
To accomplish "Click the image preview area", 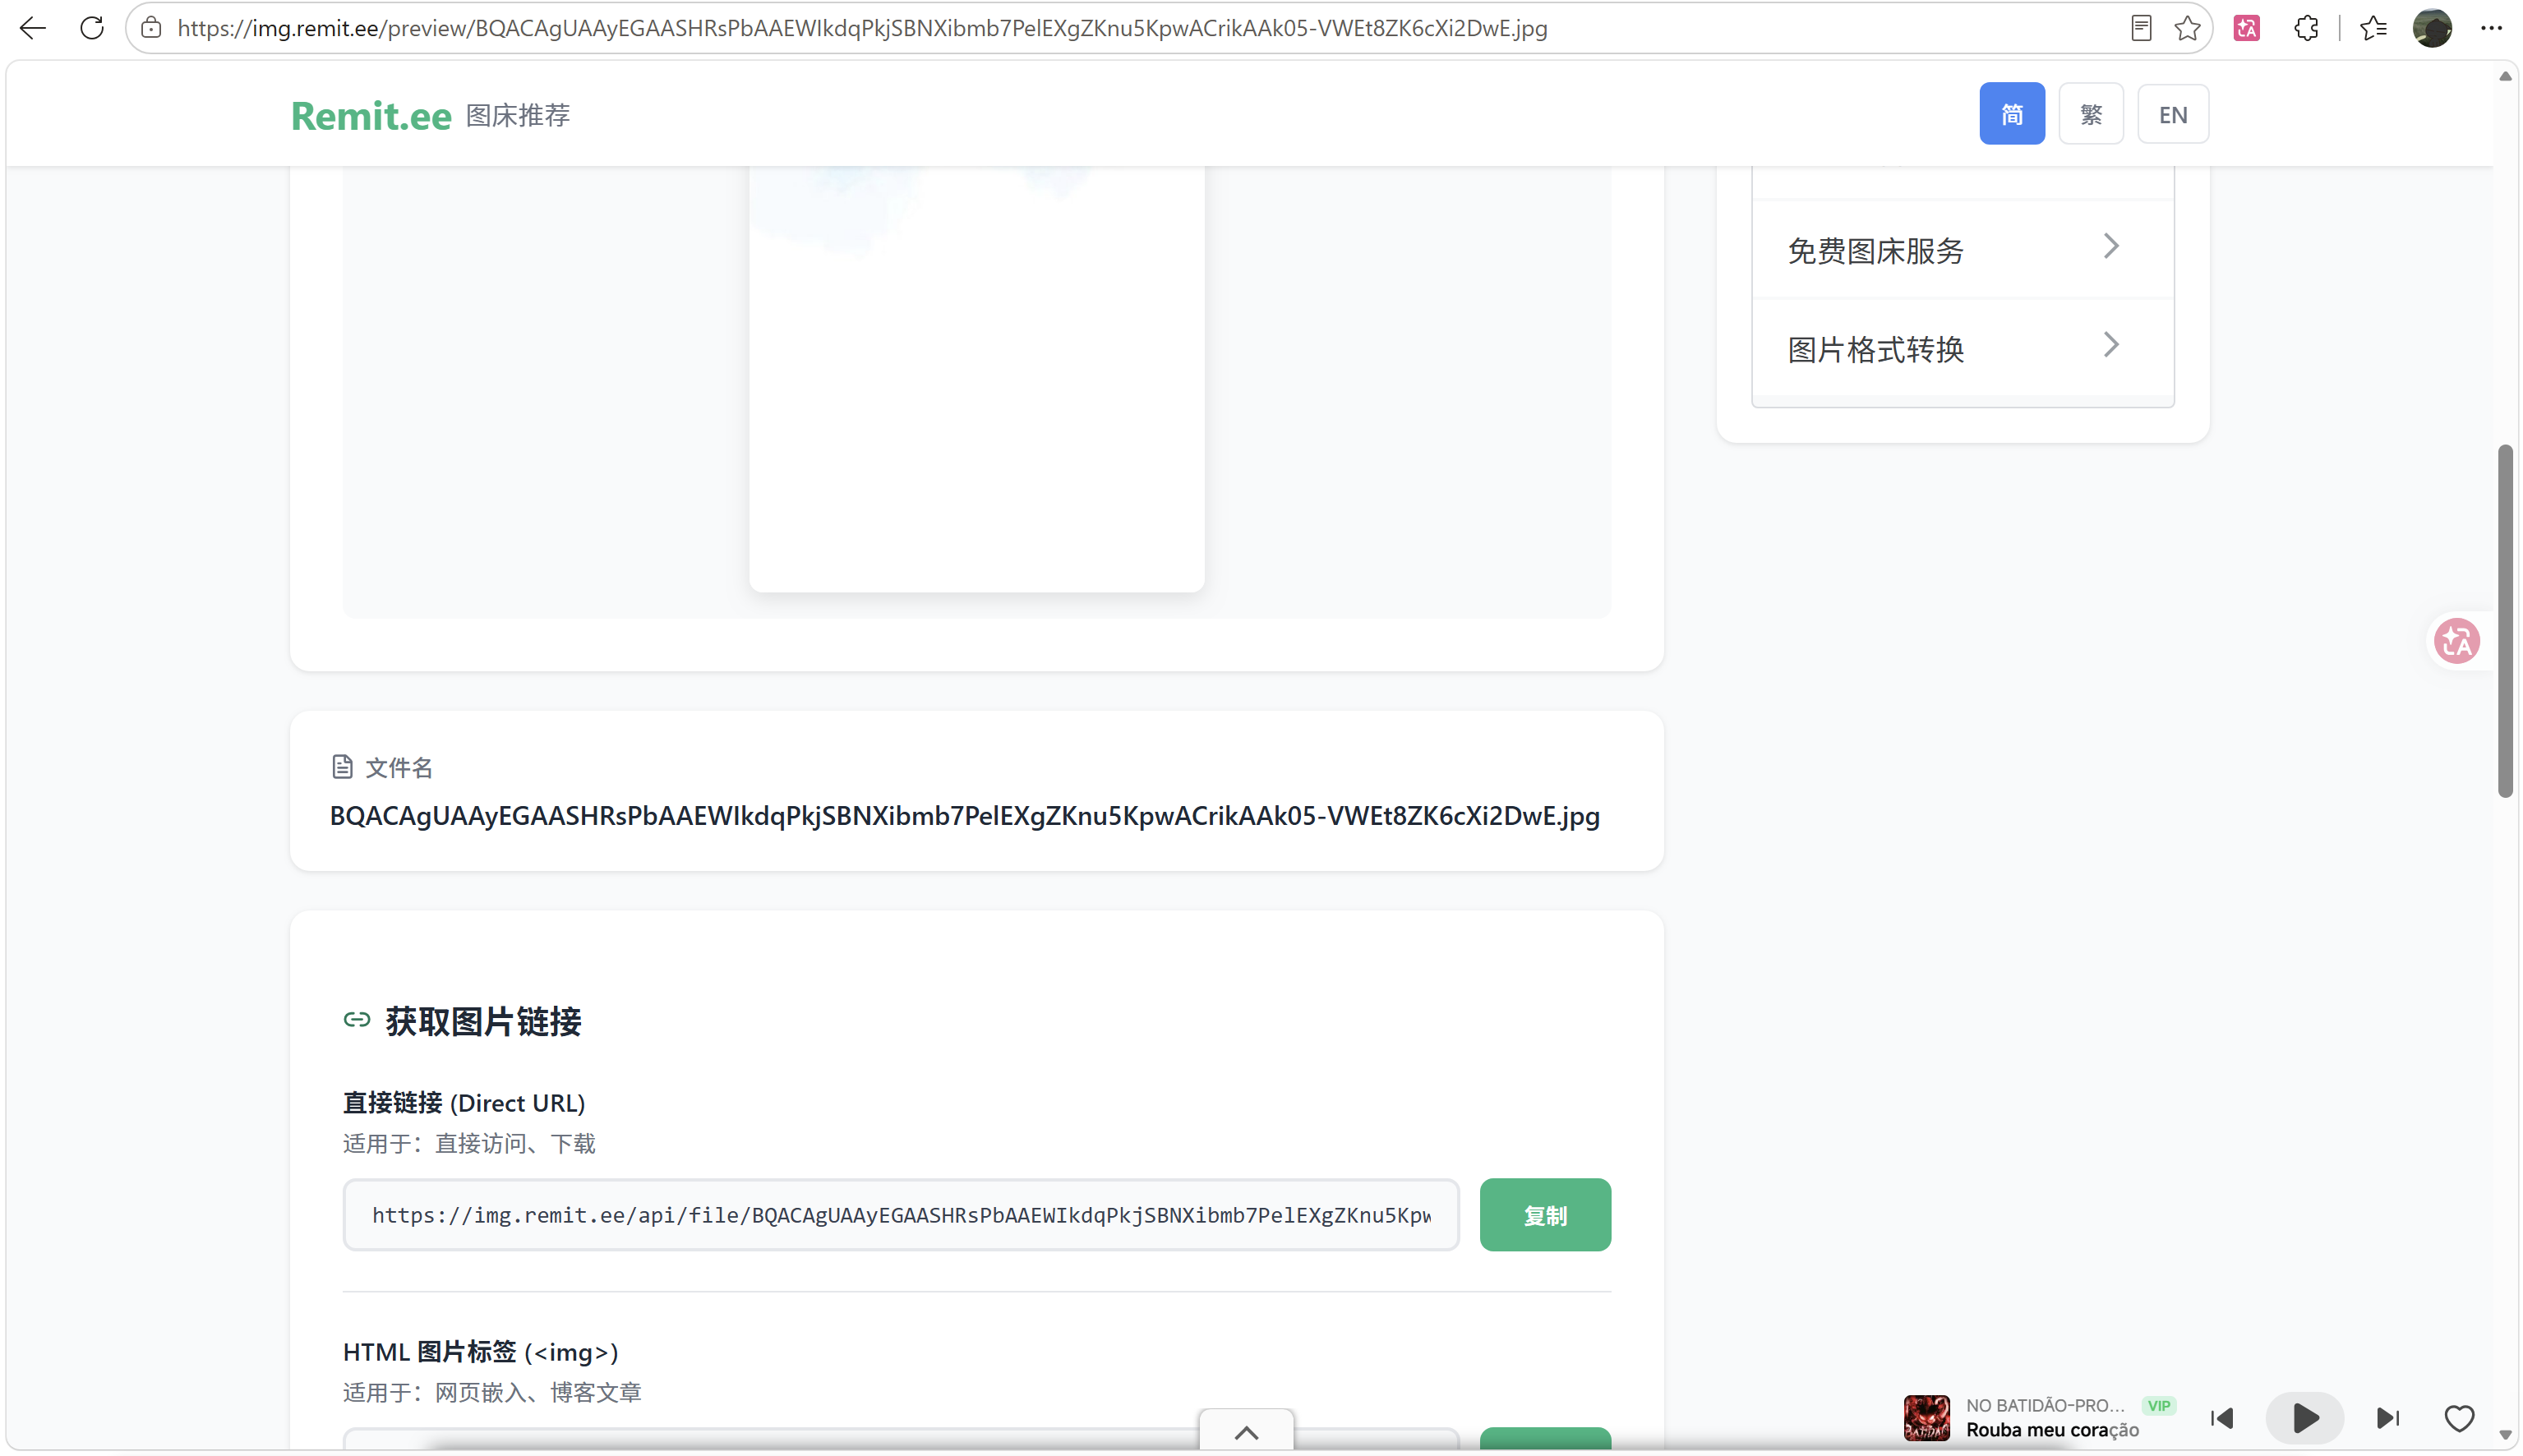I will point(976,380).
